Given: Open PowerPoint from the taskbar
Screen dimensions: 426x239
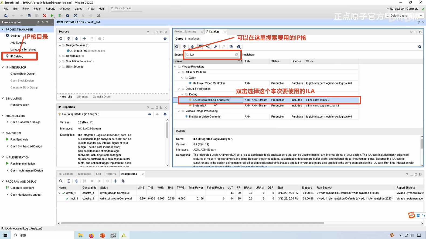Looking at the screenshot, I should pos(102,235).
